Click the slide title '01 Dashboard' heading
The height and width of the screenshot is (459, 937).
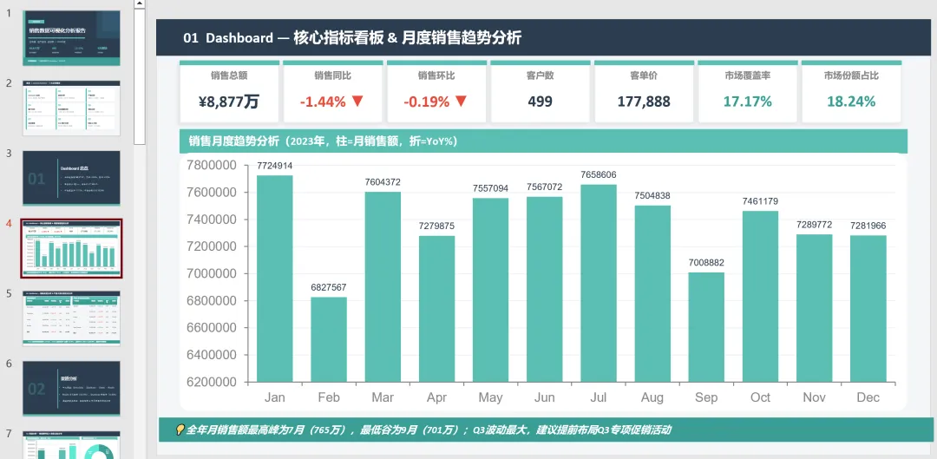[352, 37]
